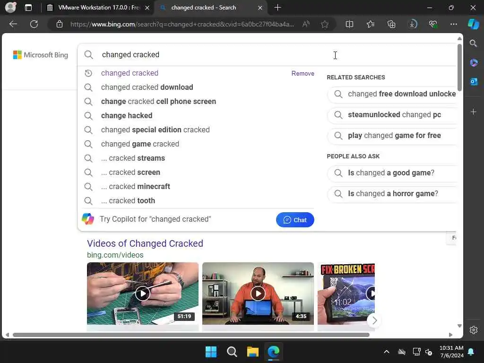Open notification bell in taskbar
Viewport: 484px width, 363px height.
point(471,352)
